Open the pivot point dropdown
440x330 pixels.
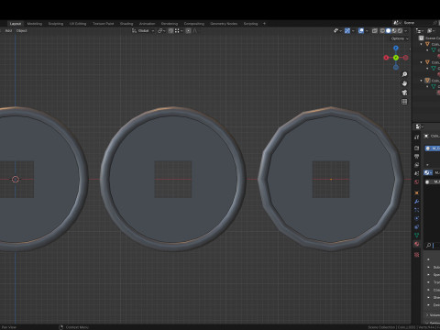161,31
